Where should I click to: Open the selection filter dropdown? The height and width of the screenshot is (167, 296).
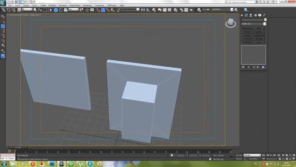click(x=27, y=9)
